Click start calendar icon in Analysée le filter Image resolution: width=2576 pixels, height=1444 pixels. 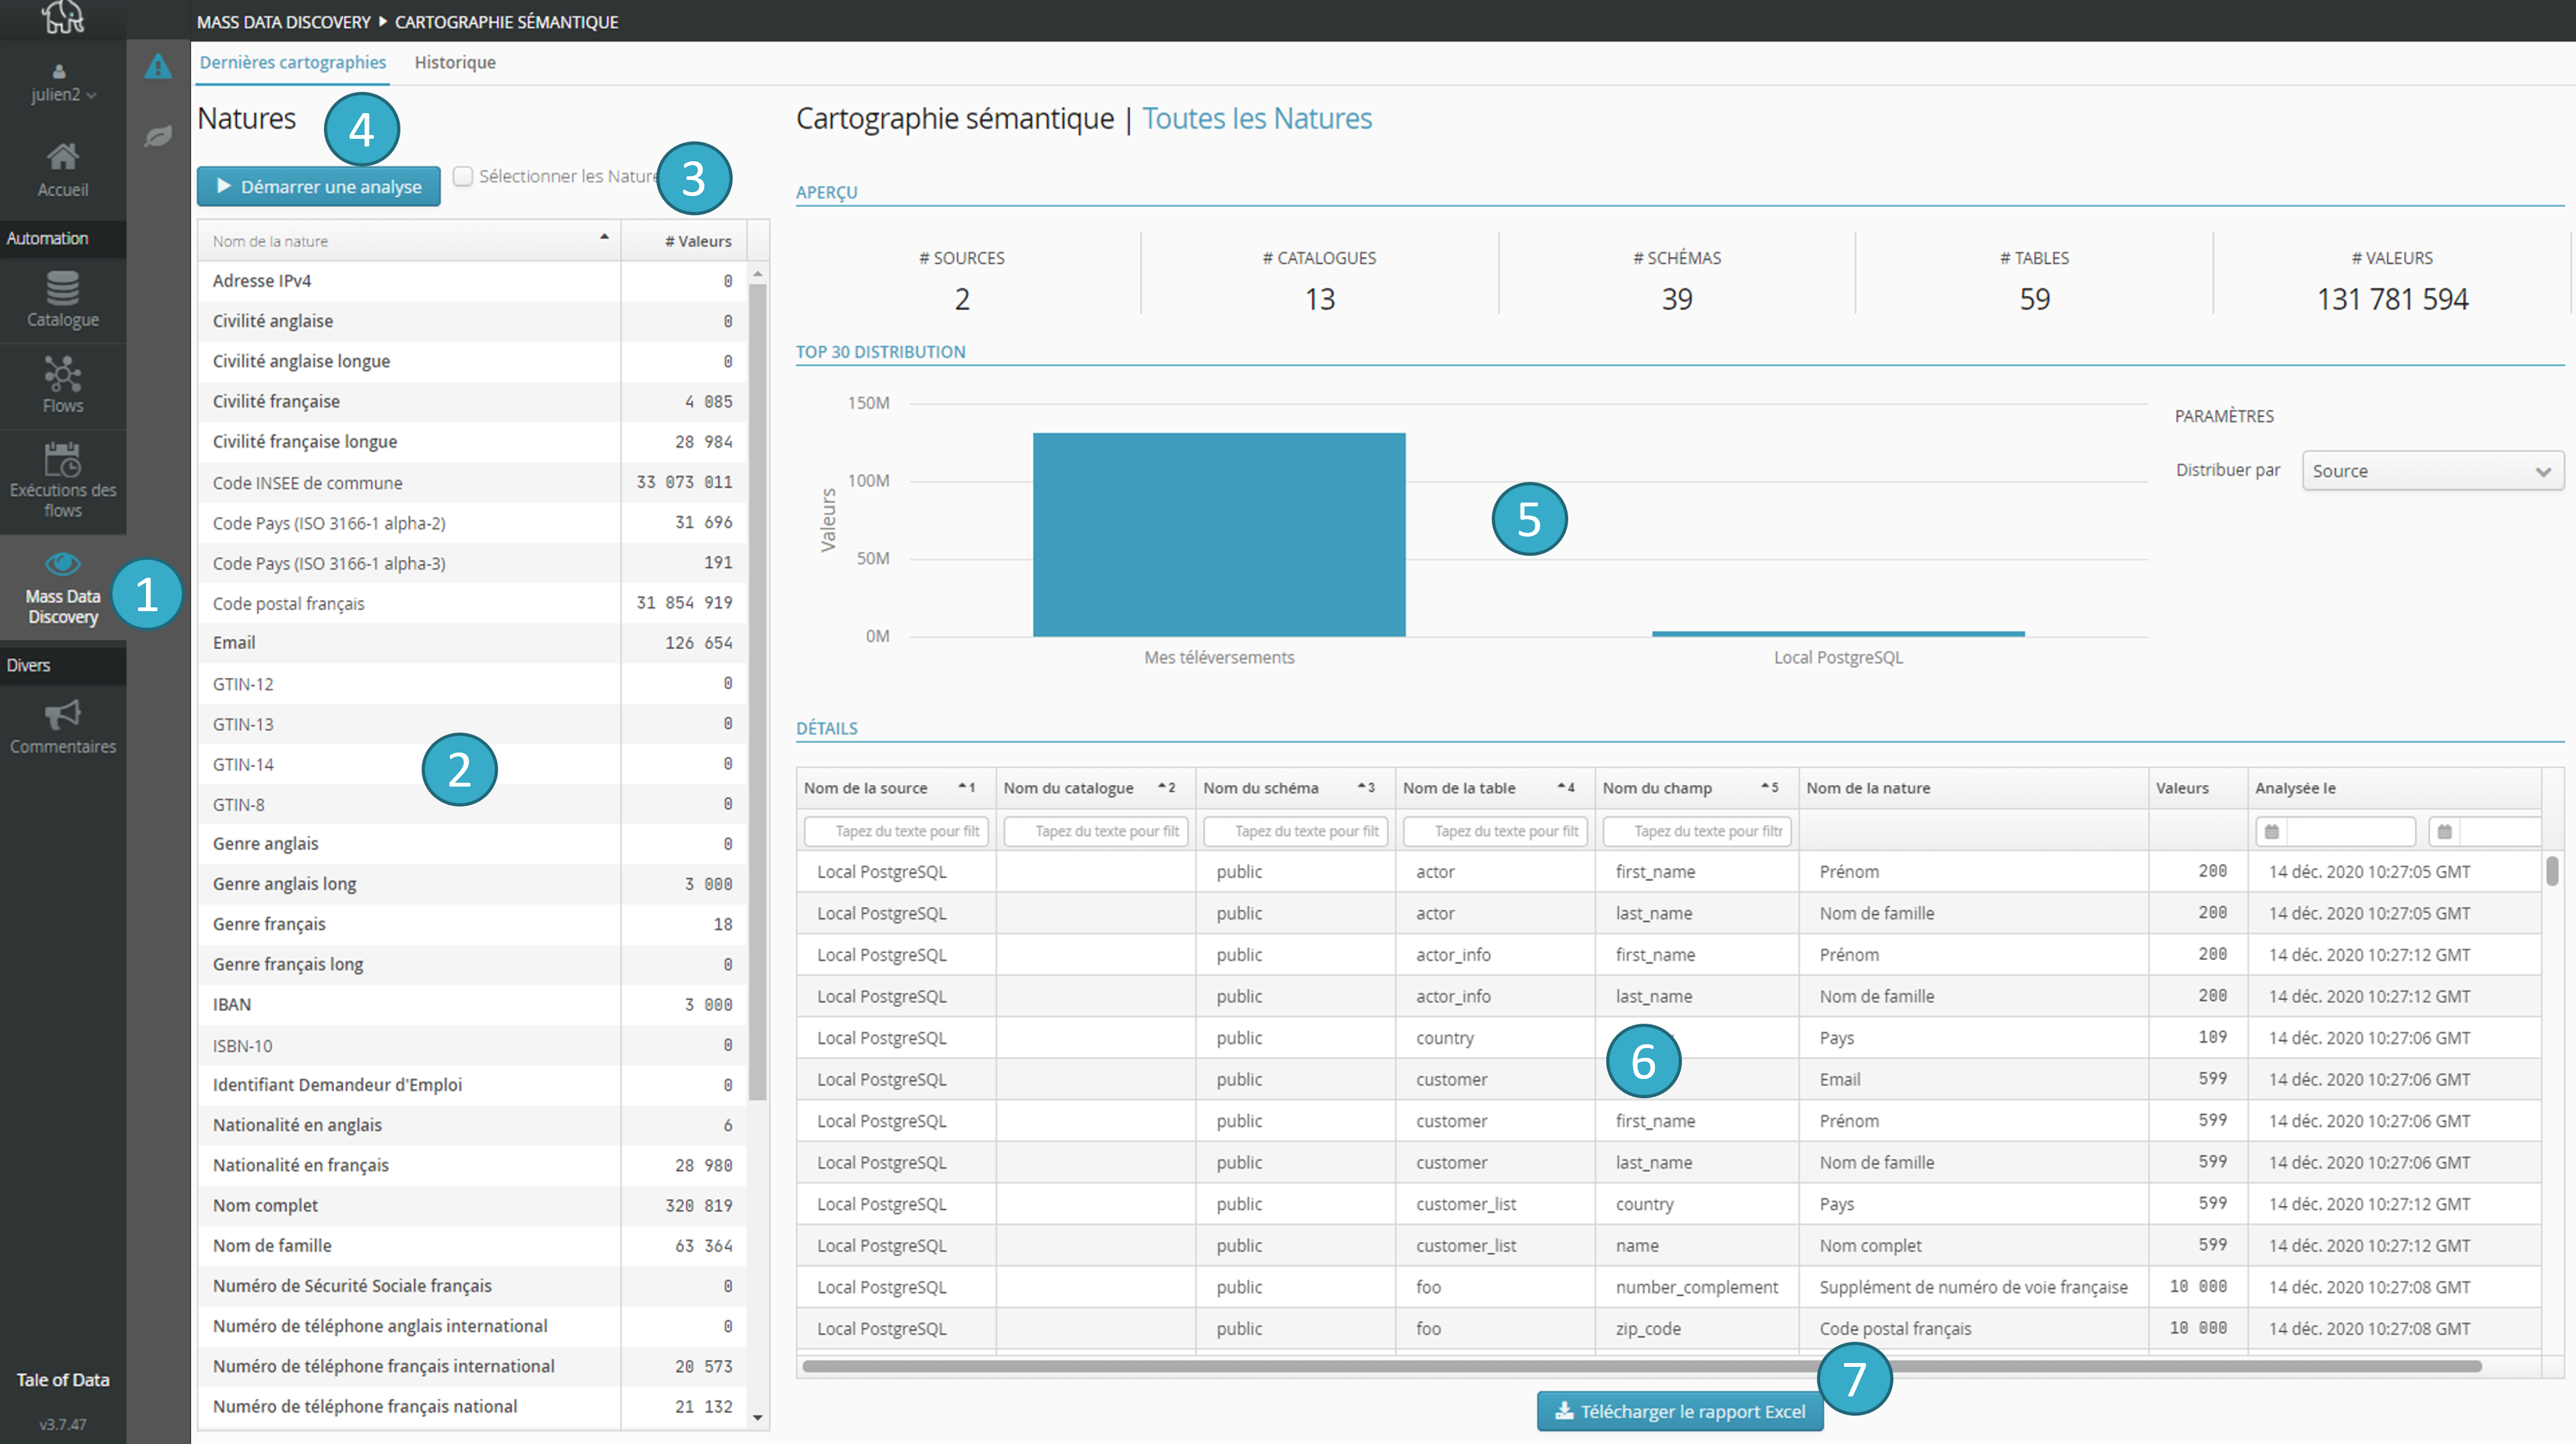coord(2271,831)
